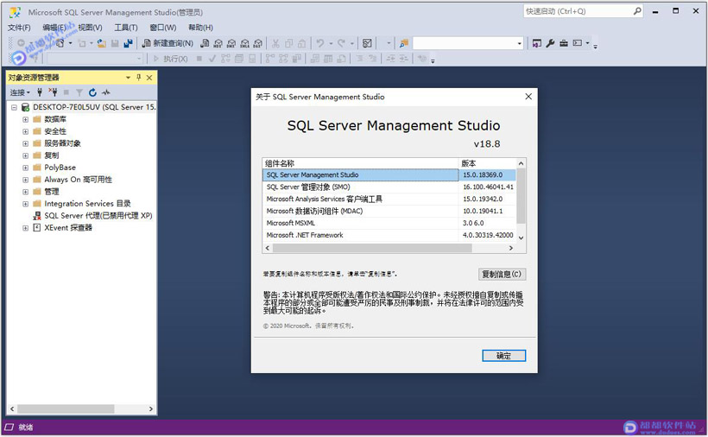This screenshot has width=708, height=437.
Task: Click the MDX query icon
Action: pyautogui.click(x=218, y=43)
